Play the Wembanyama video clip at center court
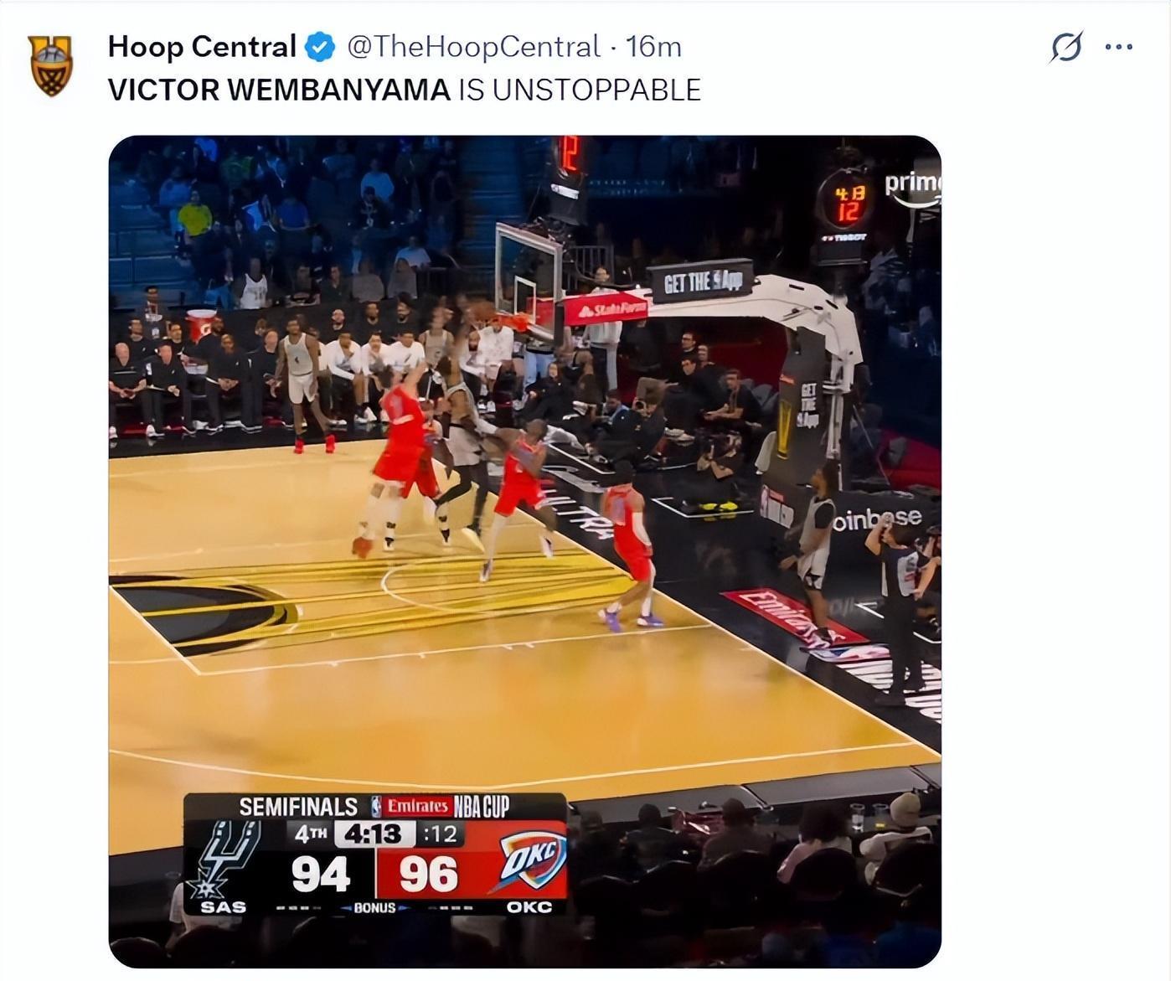 point(524,551)
